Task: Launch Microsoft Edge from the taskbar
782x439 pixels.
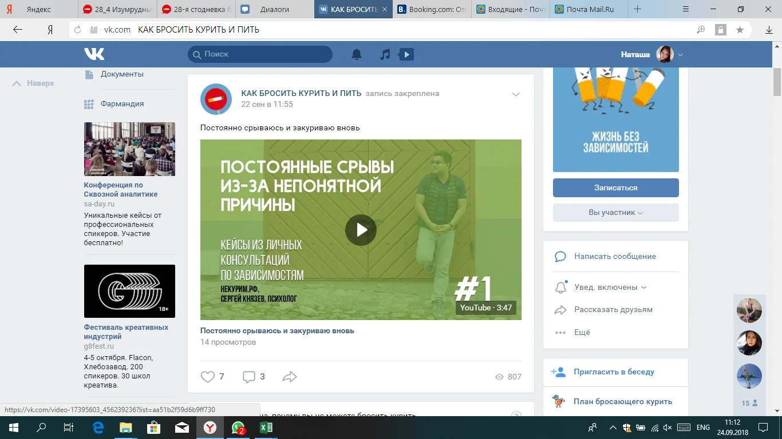Action: point(98,428)
